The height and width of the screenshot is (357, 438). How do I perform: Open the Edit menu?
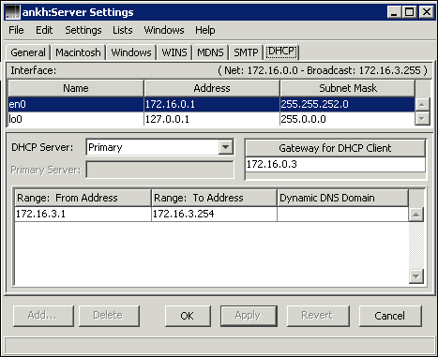[x=44, y=30]
